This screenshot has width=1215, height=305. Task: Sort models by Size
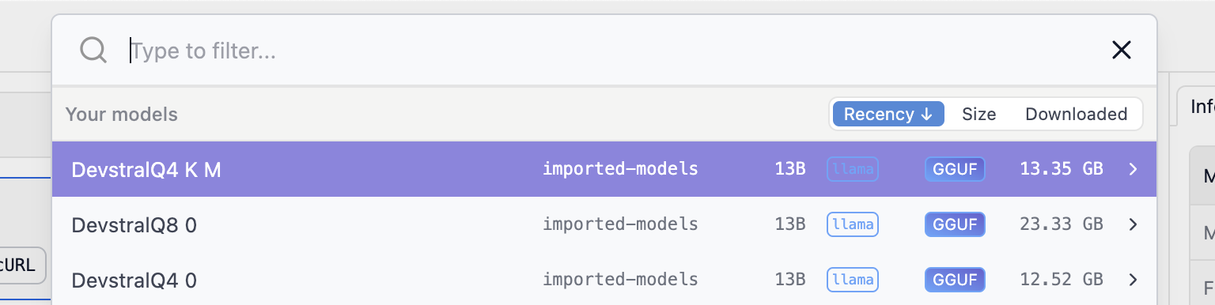pyautogui.click(x=978, y=114)
